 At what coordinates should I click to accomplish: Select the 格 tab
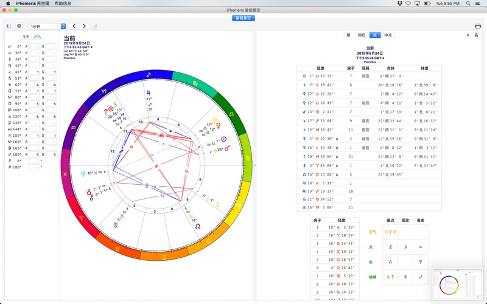pyautogui.click(x=349, y=35)
